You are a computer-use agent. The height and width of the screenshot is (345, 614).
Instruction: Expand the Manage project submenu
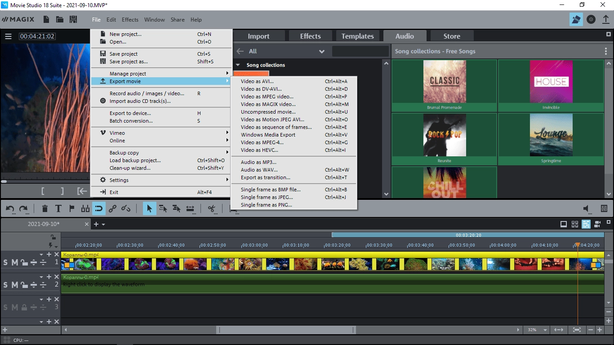(161, 74)
